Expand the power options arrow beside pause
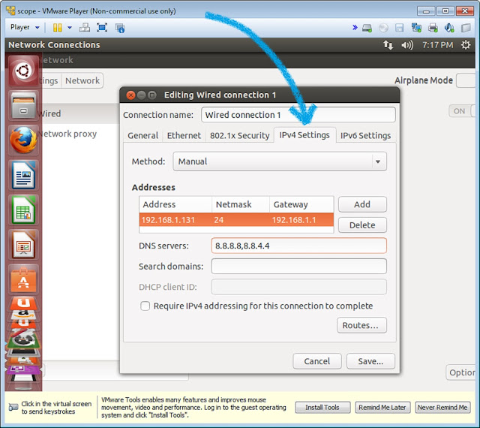480x428 pixels. (70, 28)
